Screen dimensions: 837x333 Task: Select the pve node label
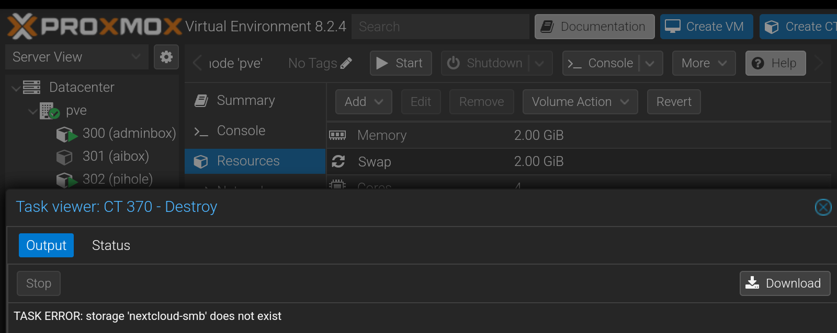(76, 111)
